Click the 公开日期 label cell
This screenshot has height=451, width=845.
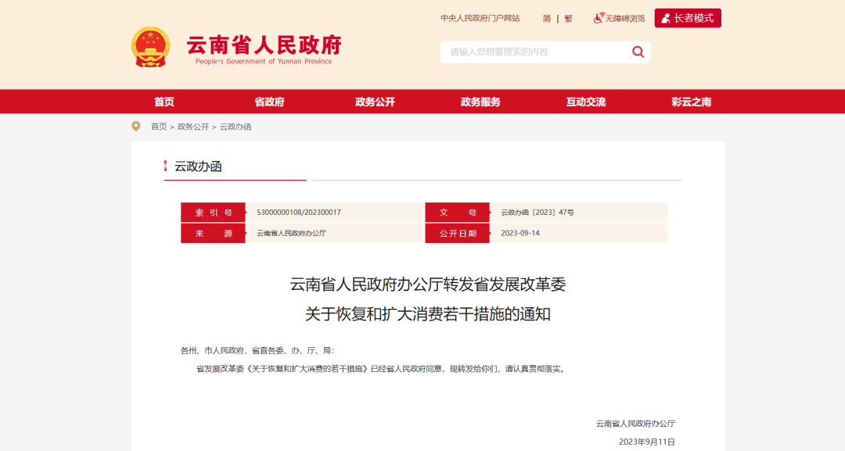point(457,233)
